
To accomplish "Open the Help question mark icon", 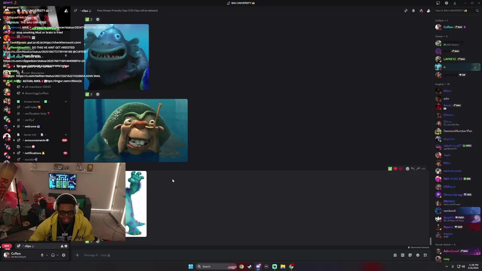I will click(x=446, y=3).
